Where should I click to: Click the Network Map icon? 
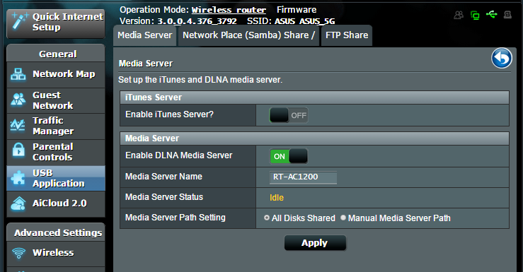pyautogui.click(x=18, y=74)
